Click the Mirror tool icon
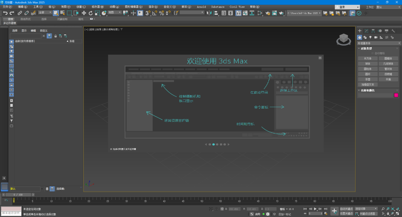 pos(209,13)
